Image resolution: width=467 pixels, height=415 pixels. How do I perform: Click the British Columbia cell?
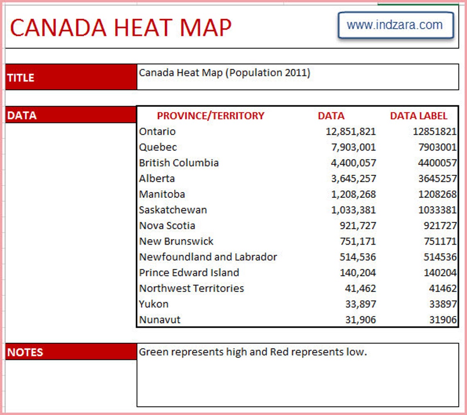pyautogui.click(x=179, y=162)
